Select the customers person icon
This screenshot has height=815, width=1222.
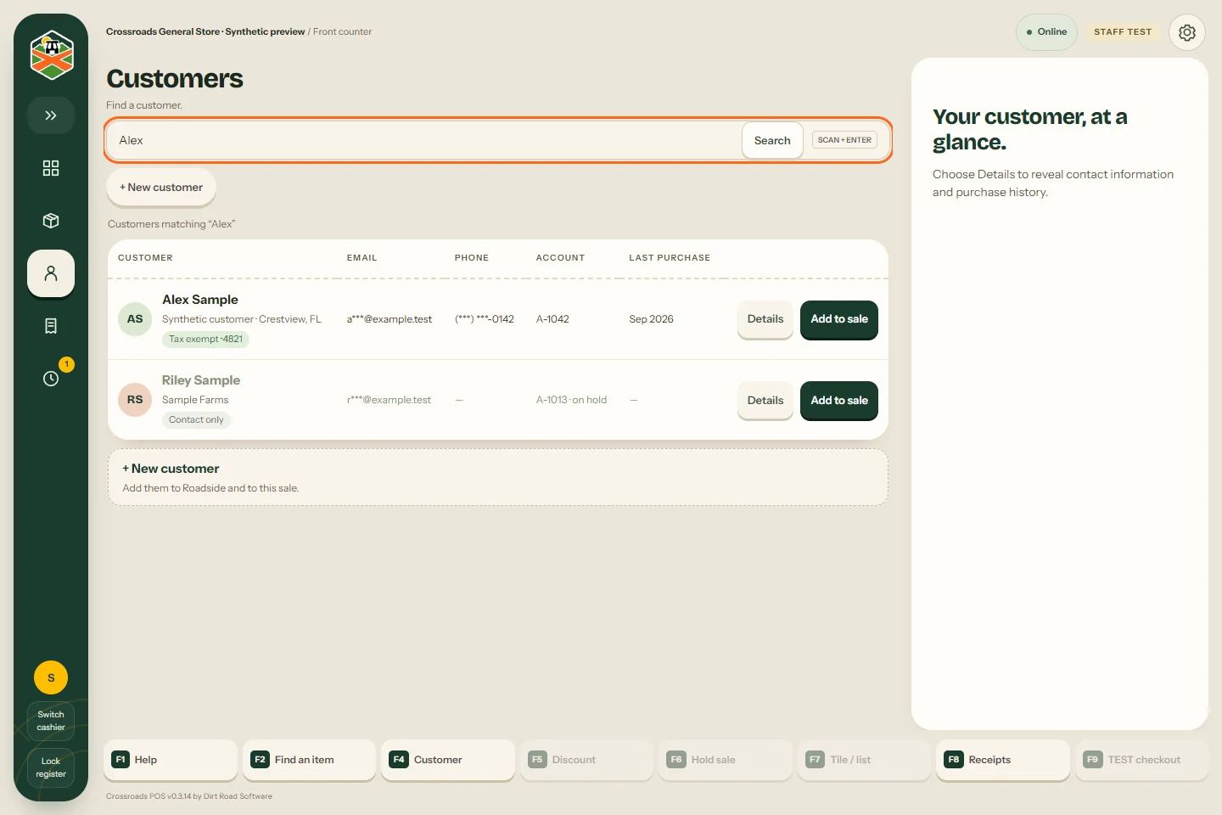coord(51,273)
